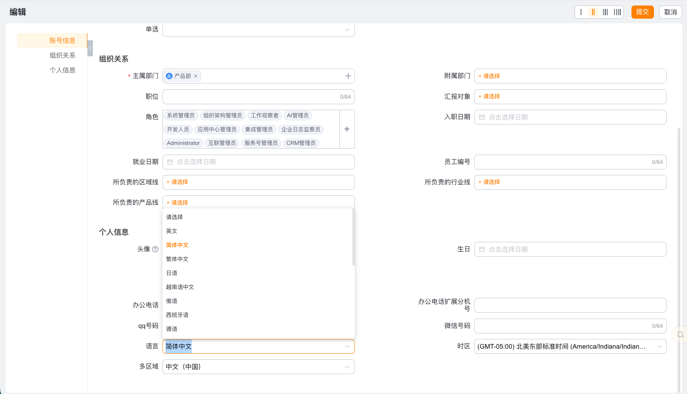Image resolution: width=687 pixels, height=394 pixels.
Task: Click the 提交 submit button
Action: tap(642, 12)
